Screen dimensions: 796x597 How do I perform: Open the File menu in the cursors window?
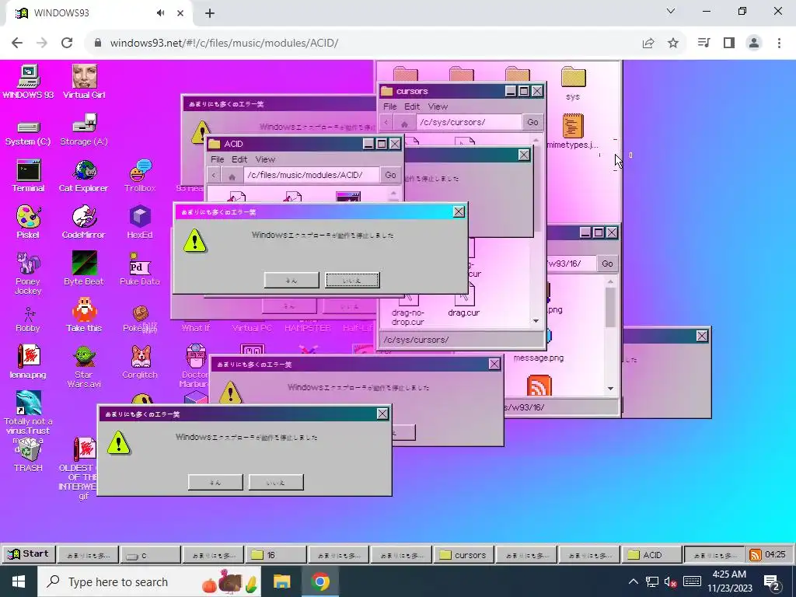pos(390,106)
